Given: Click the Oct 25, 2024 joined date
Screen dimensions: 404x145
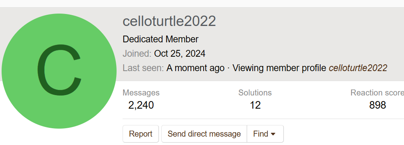Looking at the screenshot, I should tap(180, 54).
